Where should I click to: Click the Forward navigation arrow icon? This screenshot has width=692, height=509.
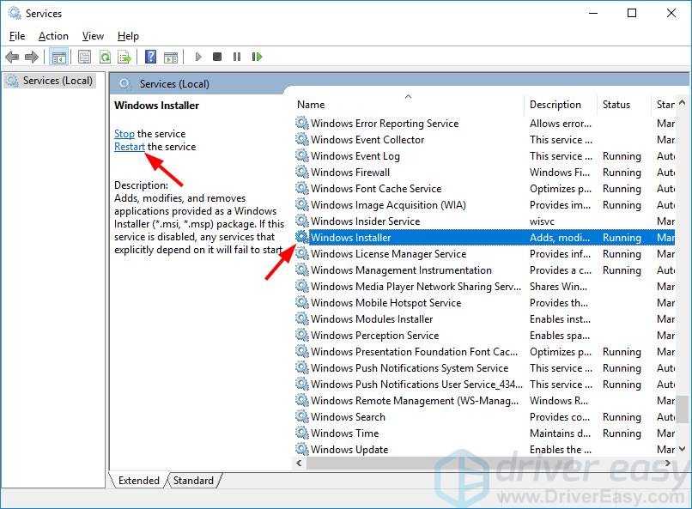[33, 57]
